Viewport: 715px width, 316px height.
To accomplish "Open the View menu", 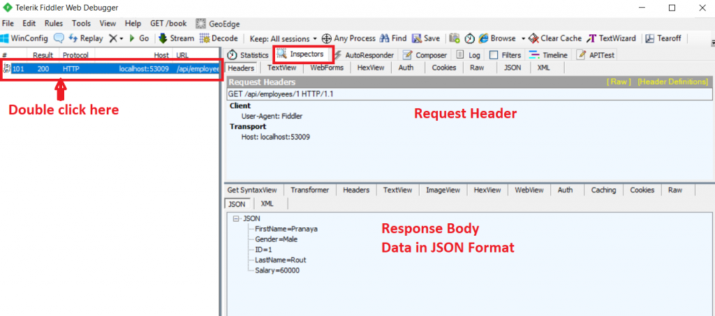I will pyautogui.click(x=108, y=24).
